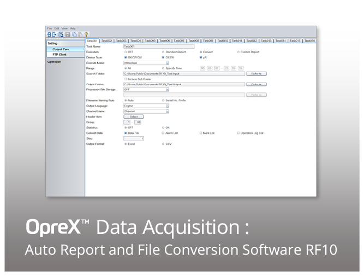Choose the Standard Report execution option
Image resolution: width=364 pixels, height=276 pixels.
163,52
